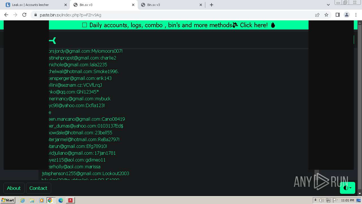This screenshot has width=362, height=204.
Task: View site information lock icon
Action: tap(35, 15)
